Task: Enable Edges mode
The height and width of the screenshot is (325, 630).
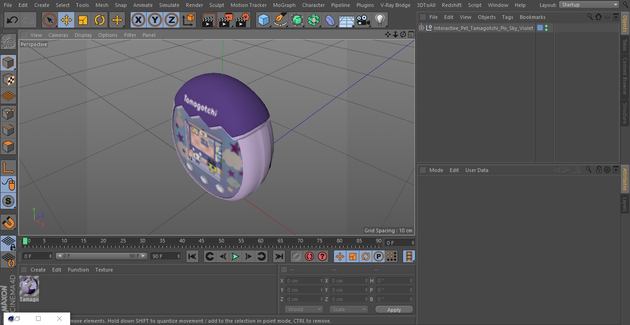Action: [x=8, y=130]
